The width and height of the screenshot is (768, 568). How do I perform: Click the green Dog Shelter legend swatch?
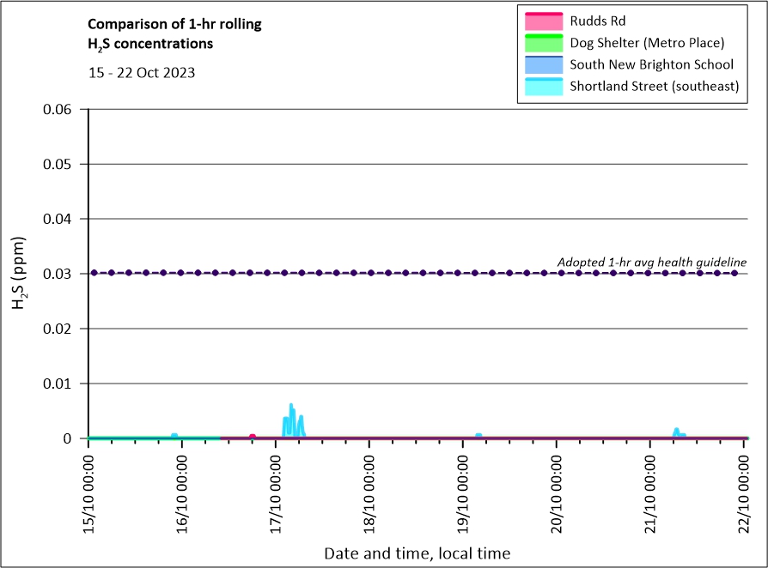tap(541, 42)
